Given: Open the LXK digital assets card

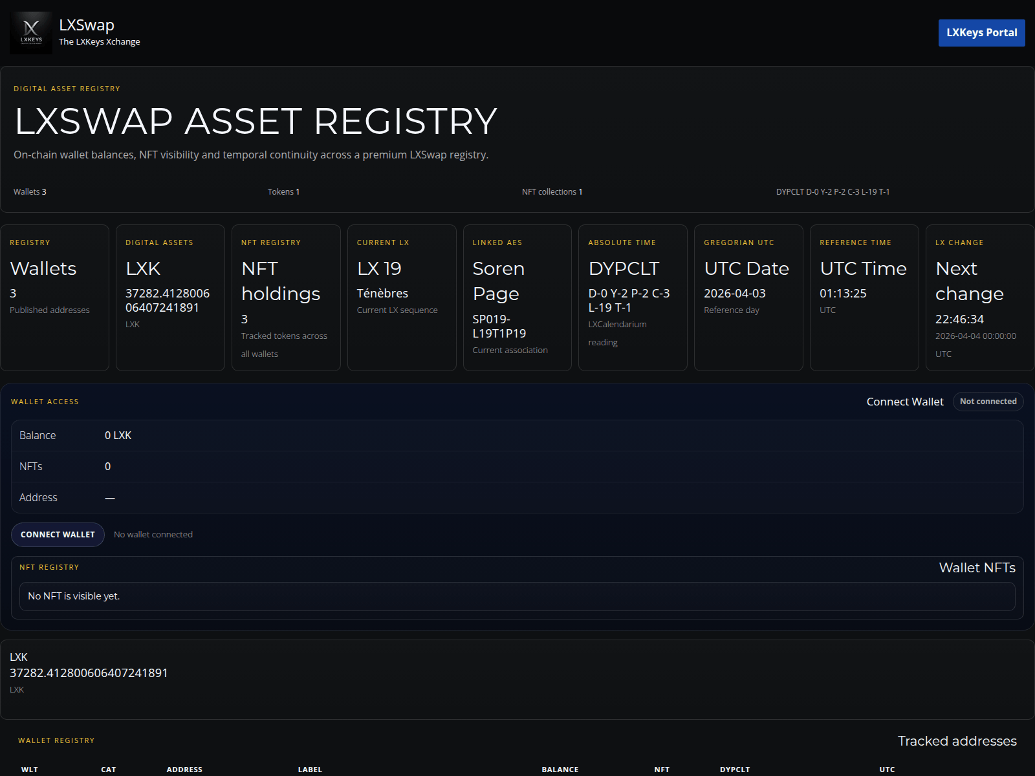Looking at the screenshot, I should point(170,297).
